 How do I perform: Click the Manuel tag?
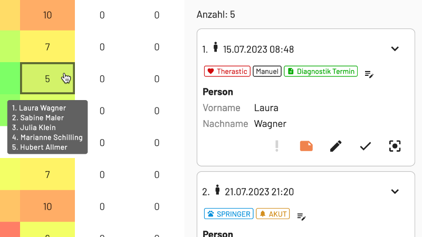(x=267, y=71)
